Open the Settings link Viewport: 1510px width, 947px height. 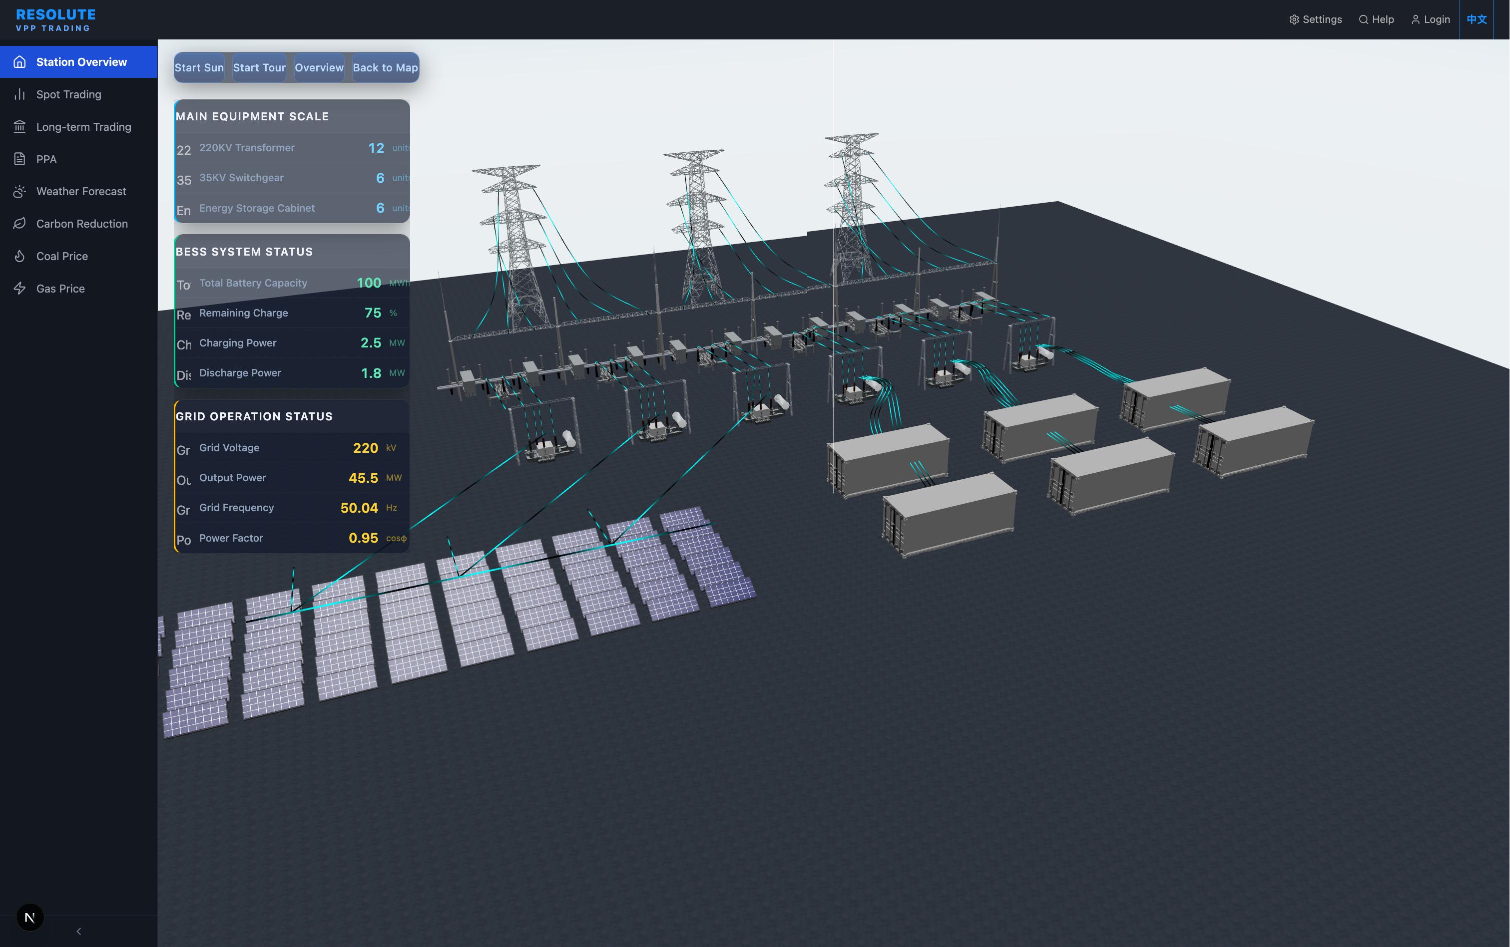1315,19
